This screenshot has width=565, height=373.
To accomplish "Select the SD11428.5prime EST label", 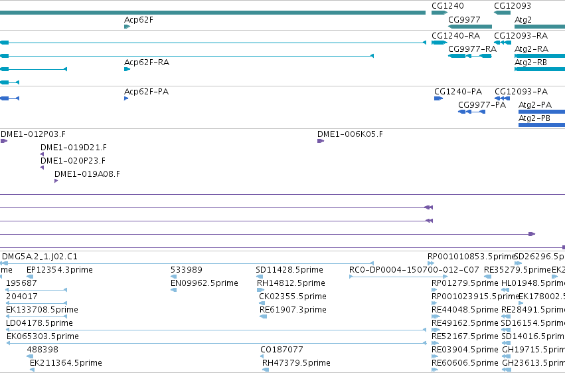I will click(x=289, y=270).
